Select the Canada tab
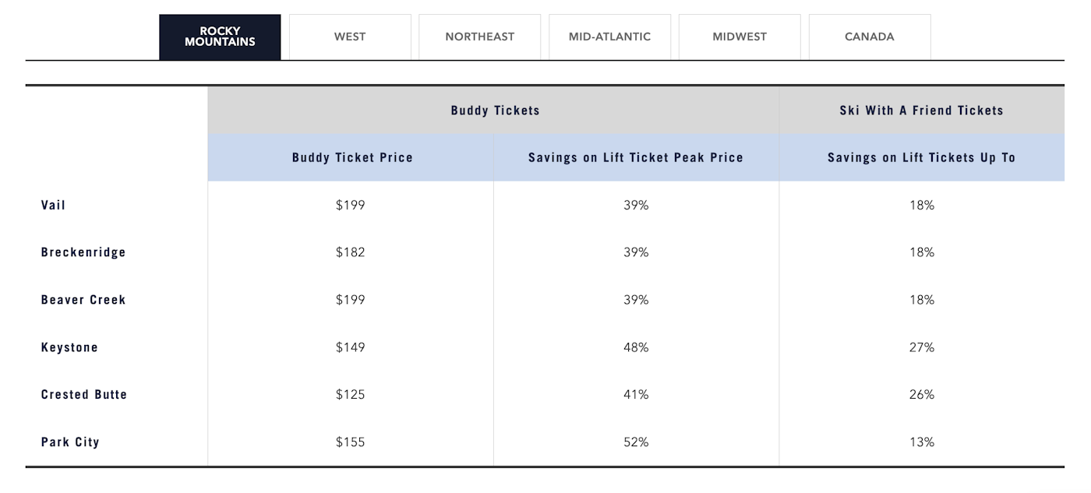The height and width of the screenshot is (493, 1091). coord(869,37)
